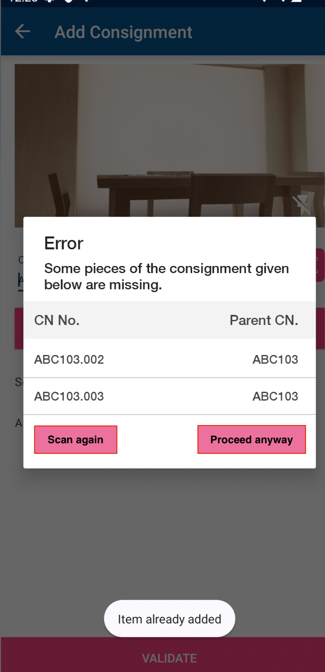Tap the Proceed anyway button
This screenshot has height=672, width=325.
(252, 439)
